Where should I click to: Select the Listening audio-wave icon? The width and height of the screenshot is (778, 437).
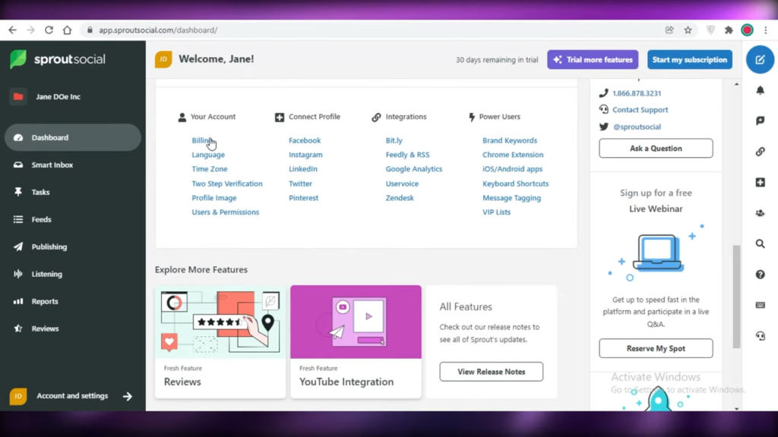(19, 274)
